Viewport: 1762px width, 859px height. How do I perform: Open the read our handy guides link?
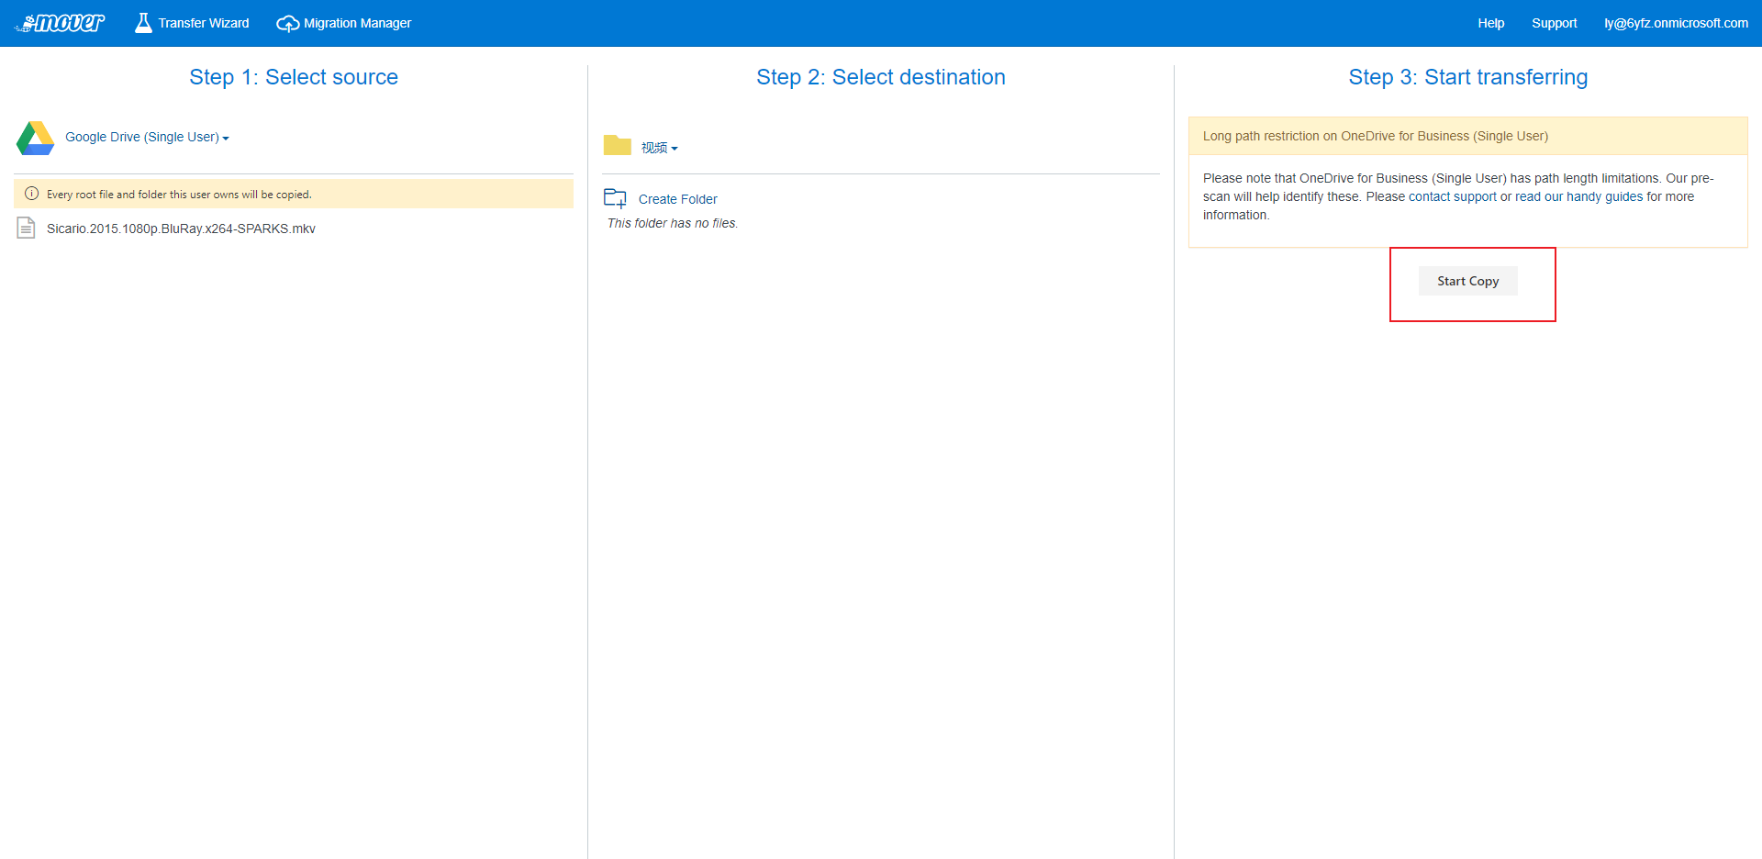(1578, 196)
